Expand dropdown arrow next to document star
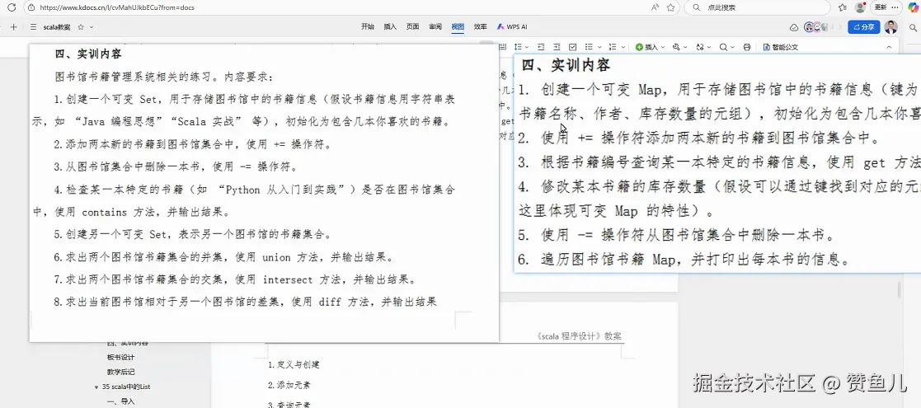Image resolution: width=921 pixels, height=408 pixels. pyautogui.click(x=92, y=27)
